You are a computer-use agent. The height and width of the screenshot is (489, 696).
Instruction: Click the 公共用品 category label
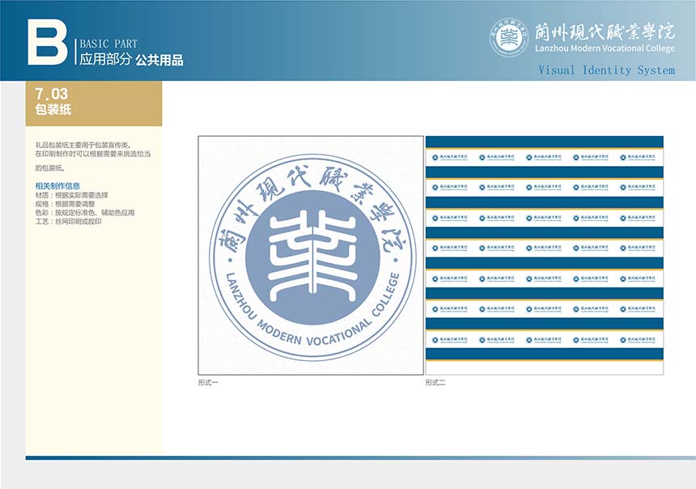(x=159, y=59)
